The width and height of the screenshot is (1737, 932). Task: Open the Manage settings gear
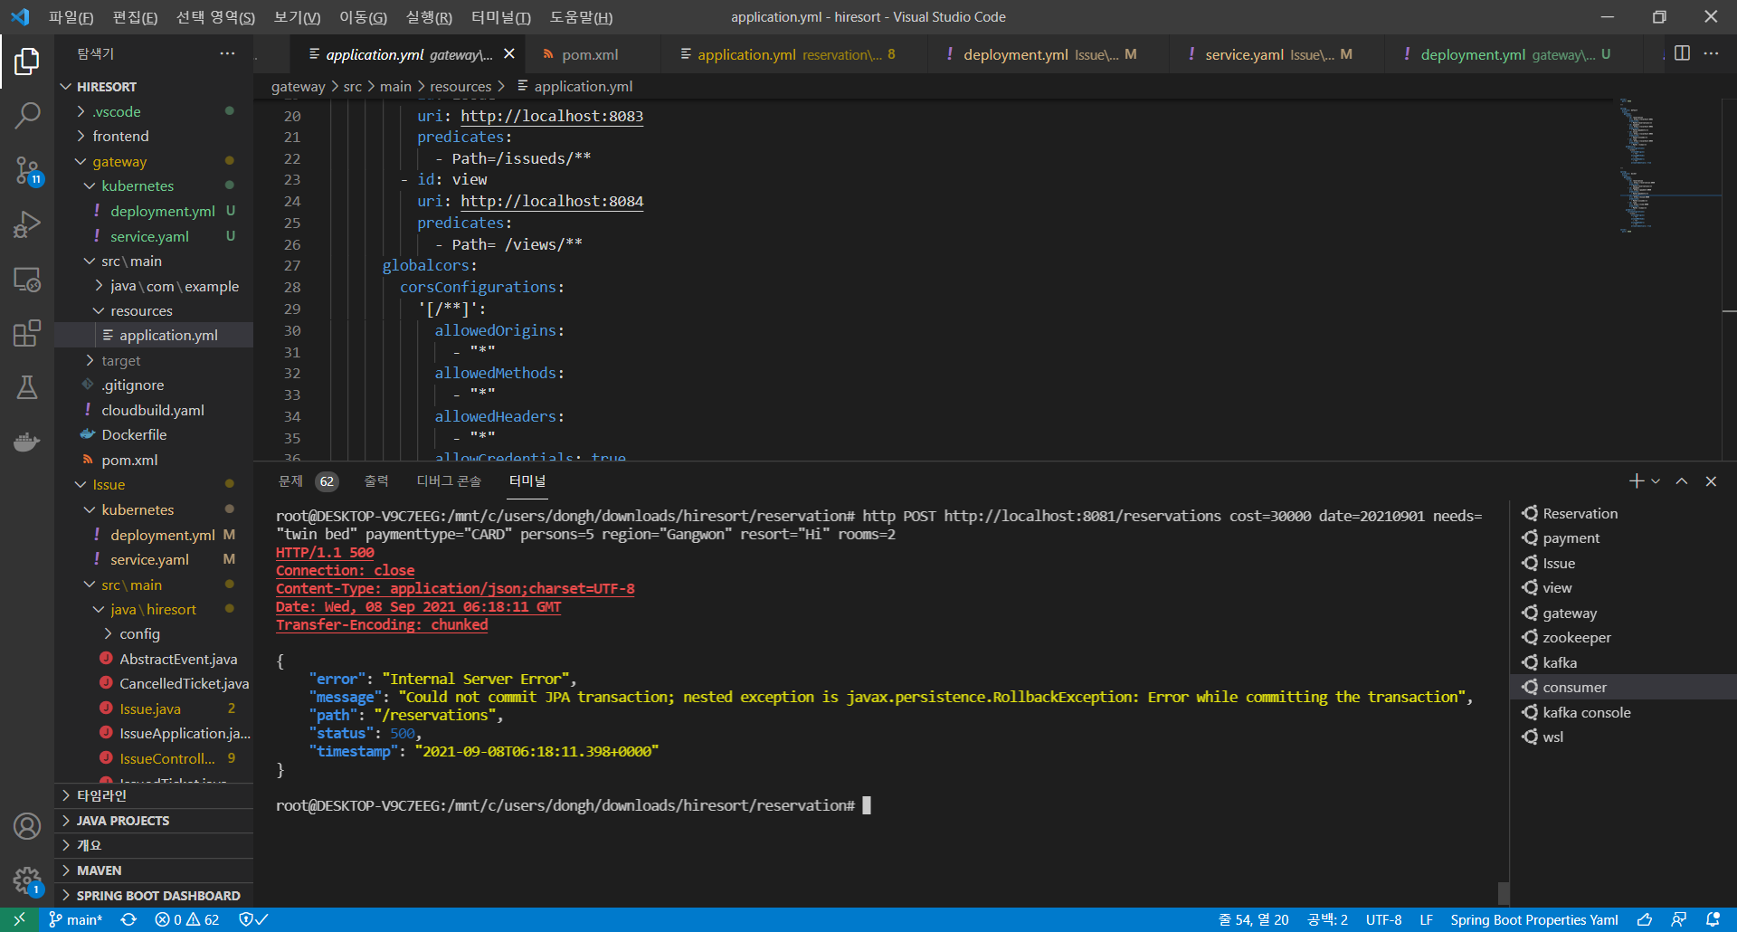tap(27, 880)
